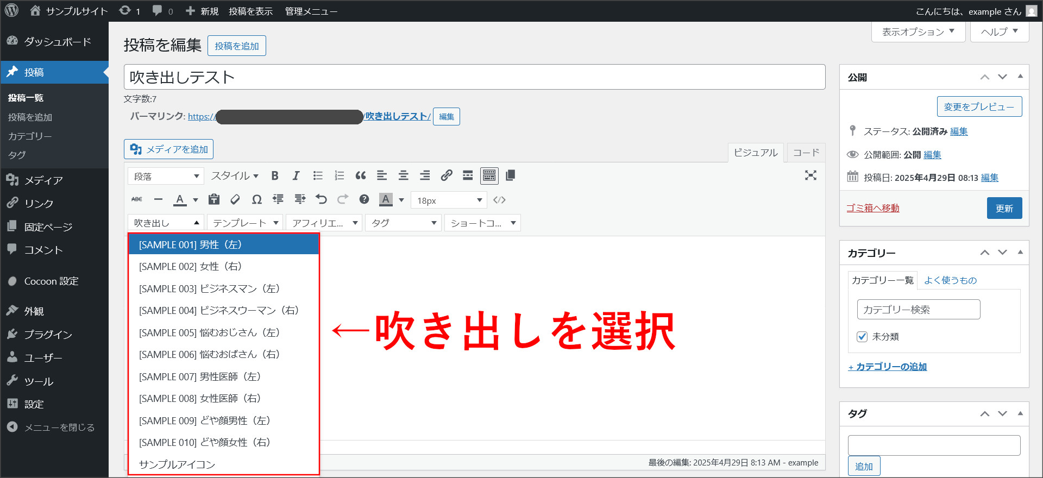
Task: Collapse the 公開 panel with triangle toggle
Action: tap(1020, 77)
